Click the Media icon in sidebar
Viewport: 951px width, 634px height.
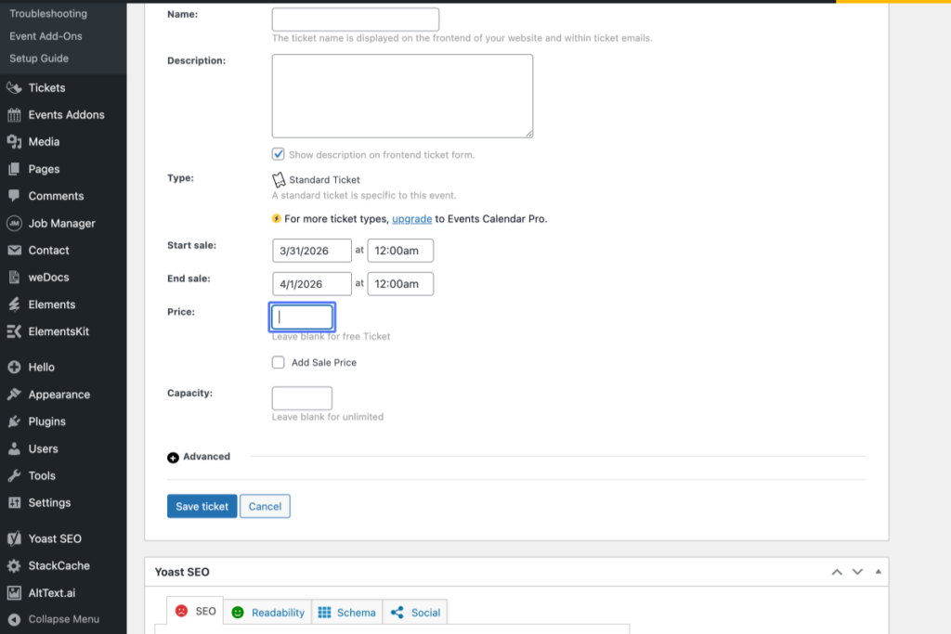coord(14,142)
